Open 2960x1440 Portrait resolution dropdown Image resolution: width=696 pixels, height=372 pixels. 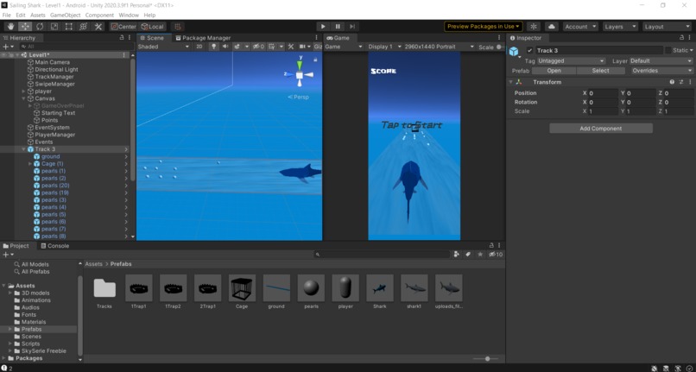coord(439,47)
